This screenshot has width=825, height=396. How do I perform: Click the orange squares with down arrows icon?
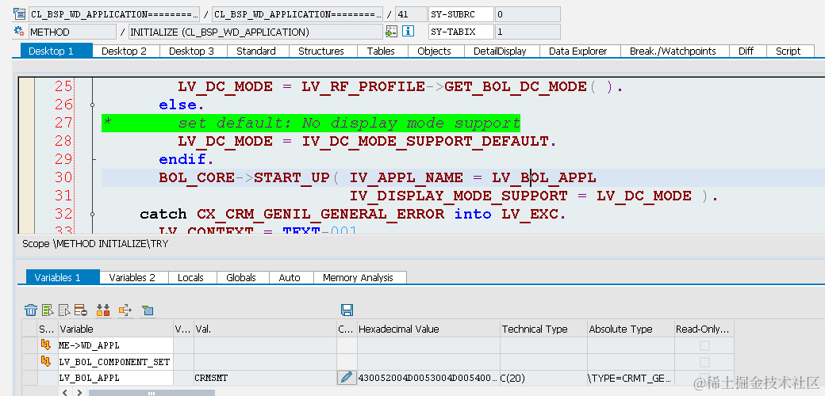tap(103, 310)
